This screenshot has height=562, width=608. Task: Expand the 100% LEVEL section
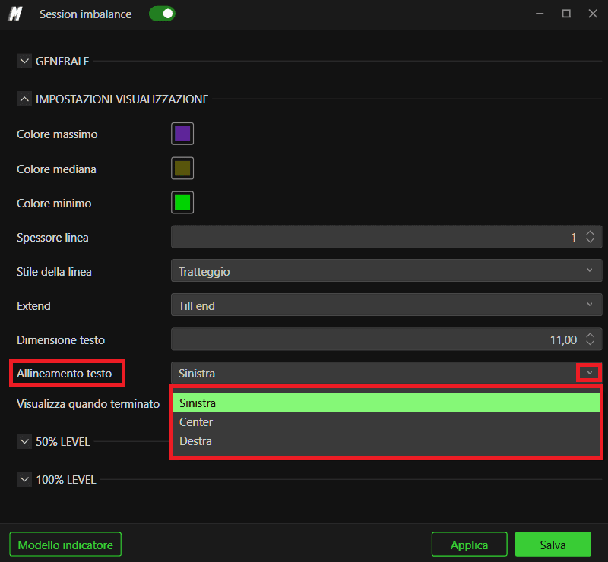[x=24, y=479]
